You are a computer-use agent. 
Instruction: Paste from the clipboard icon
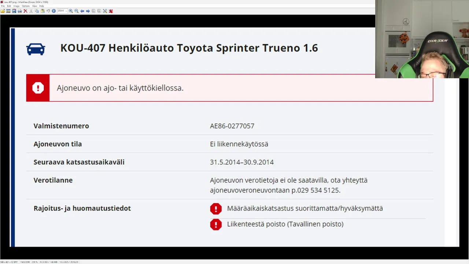pyautogui.click(x=43, y=11)
